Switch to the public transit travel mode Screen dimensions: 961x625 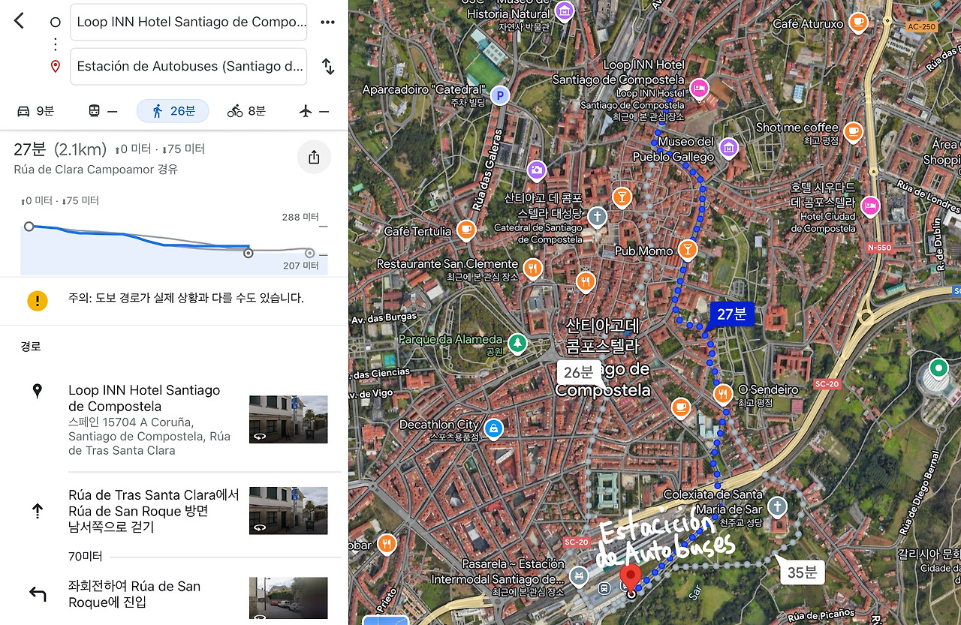(x=104, y=111)
